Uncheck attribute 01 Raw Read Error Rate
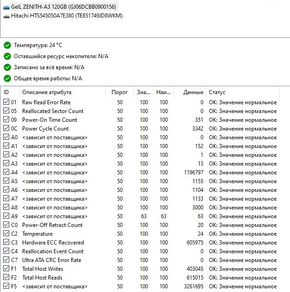The height and width of the screenshot is (292, 290). point(6,102)
